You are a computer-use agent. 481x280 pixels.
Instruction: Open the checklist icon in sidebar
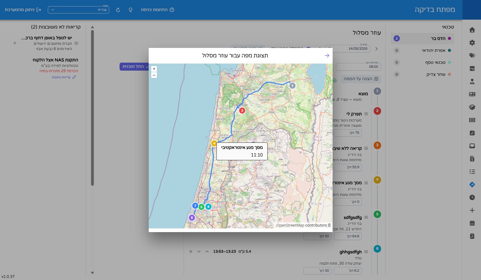(472, 172)
